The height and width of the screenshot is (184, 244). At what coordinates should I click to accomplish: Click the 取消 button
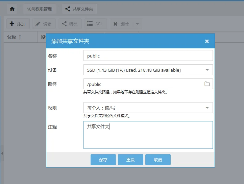point(158,160)
